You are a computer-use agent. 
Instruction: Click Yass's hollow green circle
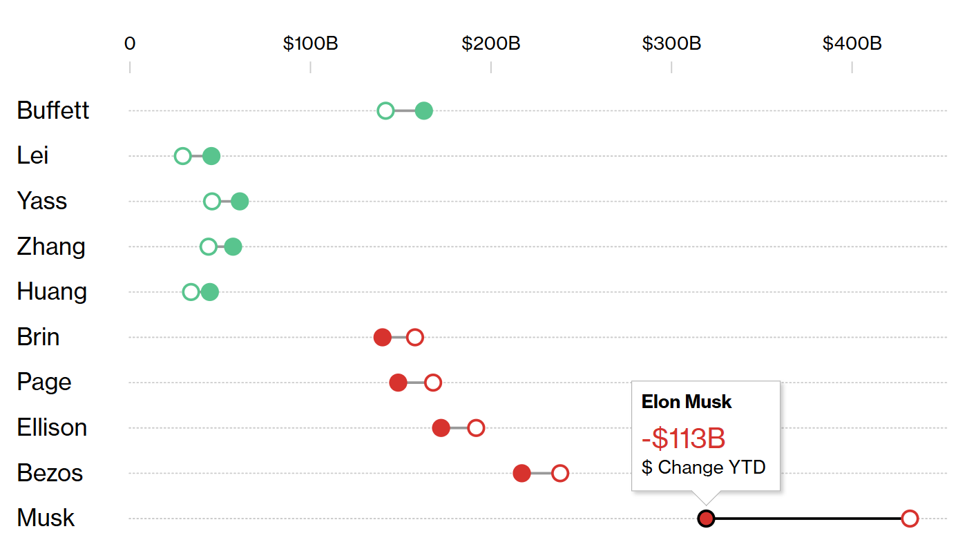[x=212, y=202]
